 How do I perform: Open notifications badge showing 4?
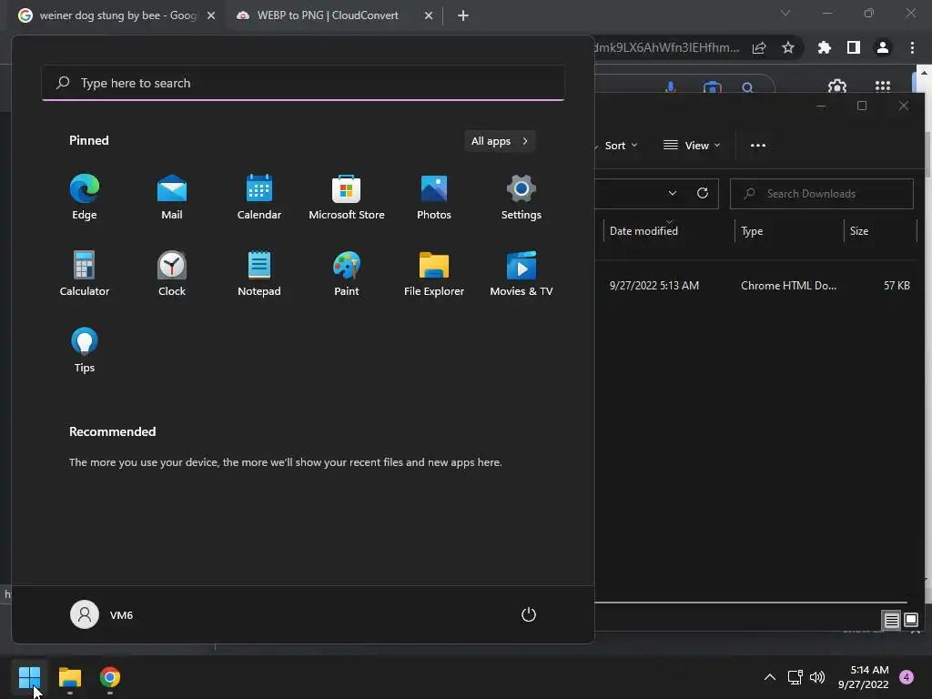[907, 677]
